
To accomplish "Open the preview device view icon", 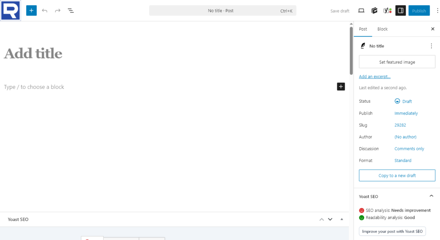I will 361,11.
